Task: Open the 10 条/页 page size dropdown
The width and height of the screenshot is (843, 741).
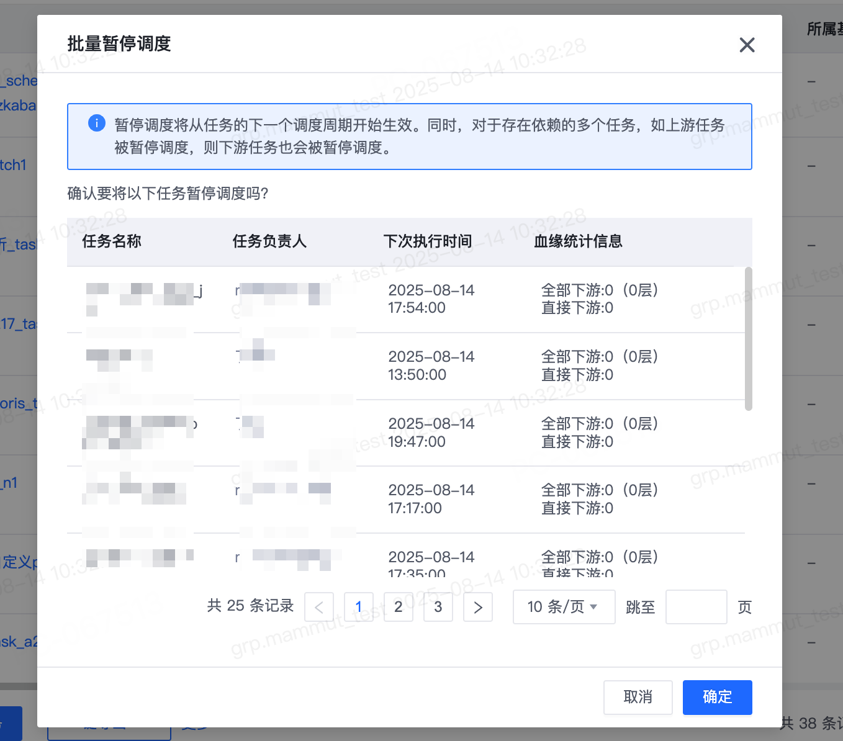Action: coord(563,607)
